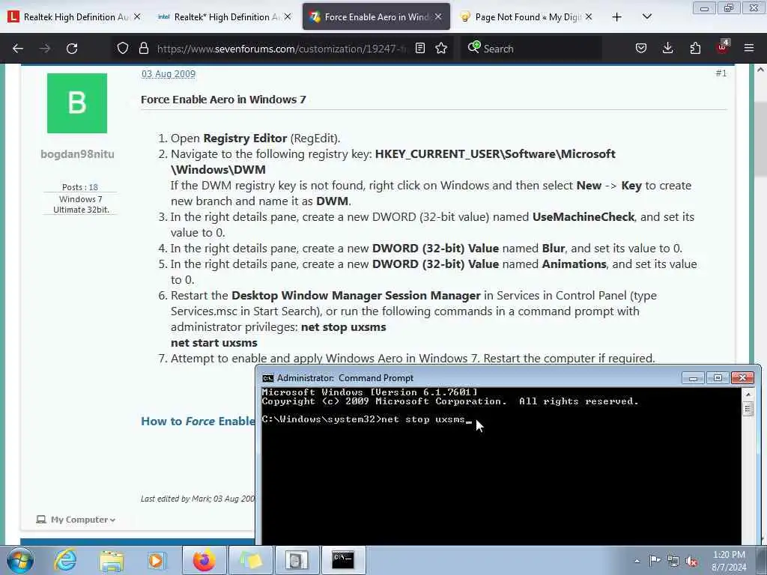
Task: Open the extensions puzzle icon
Action: click(x=695, y=49)
